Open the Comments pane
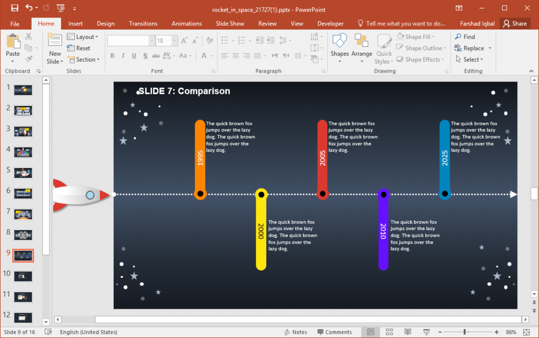 [335, 332]
